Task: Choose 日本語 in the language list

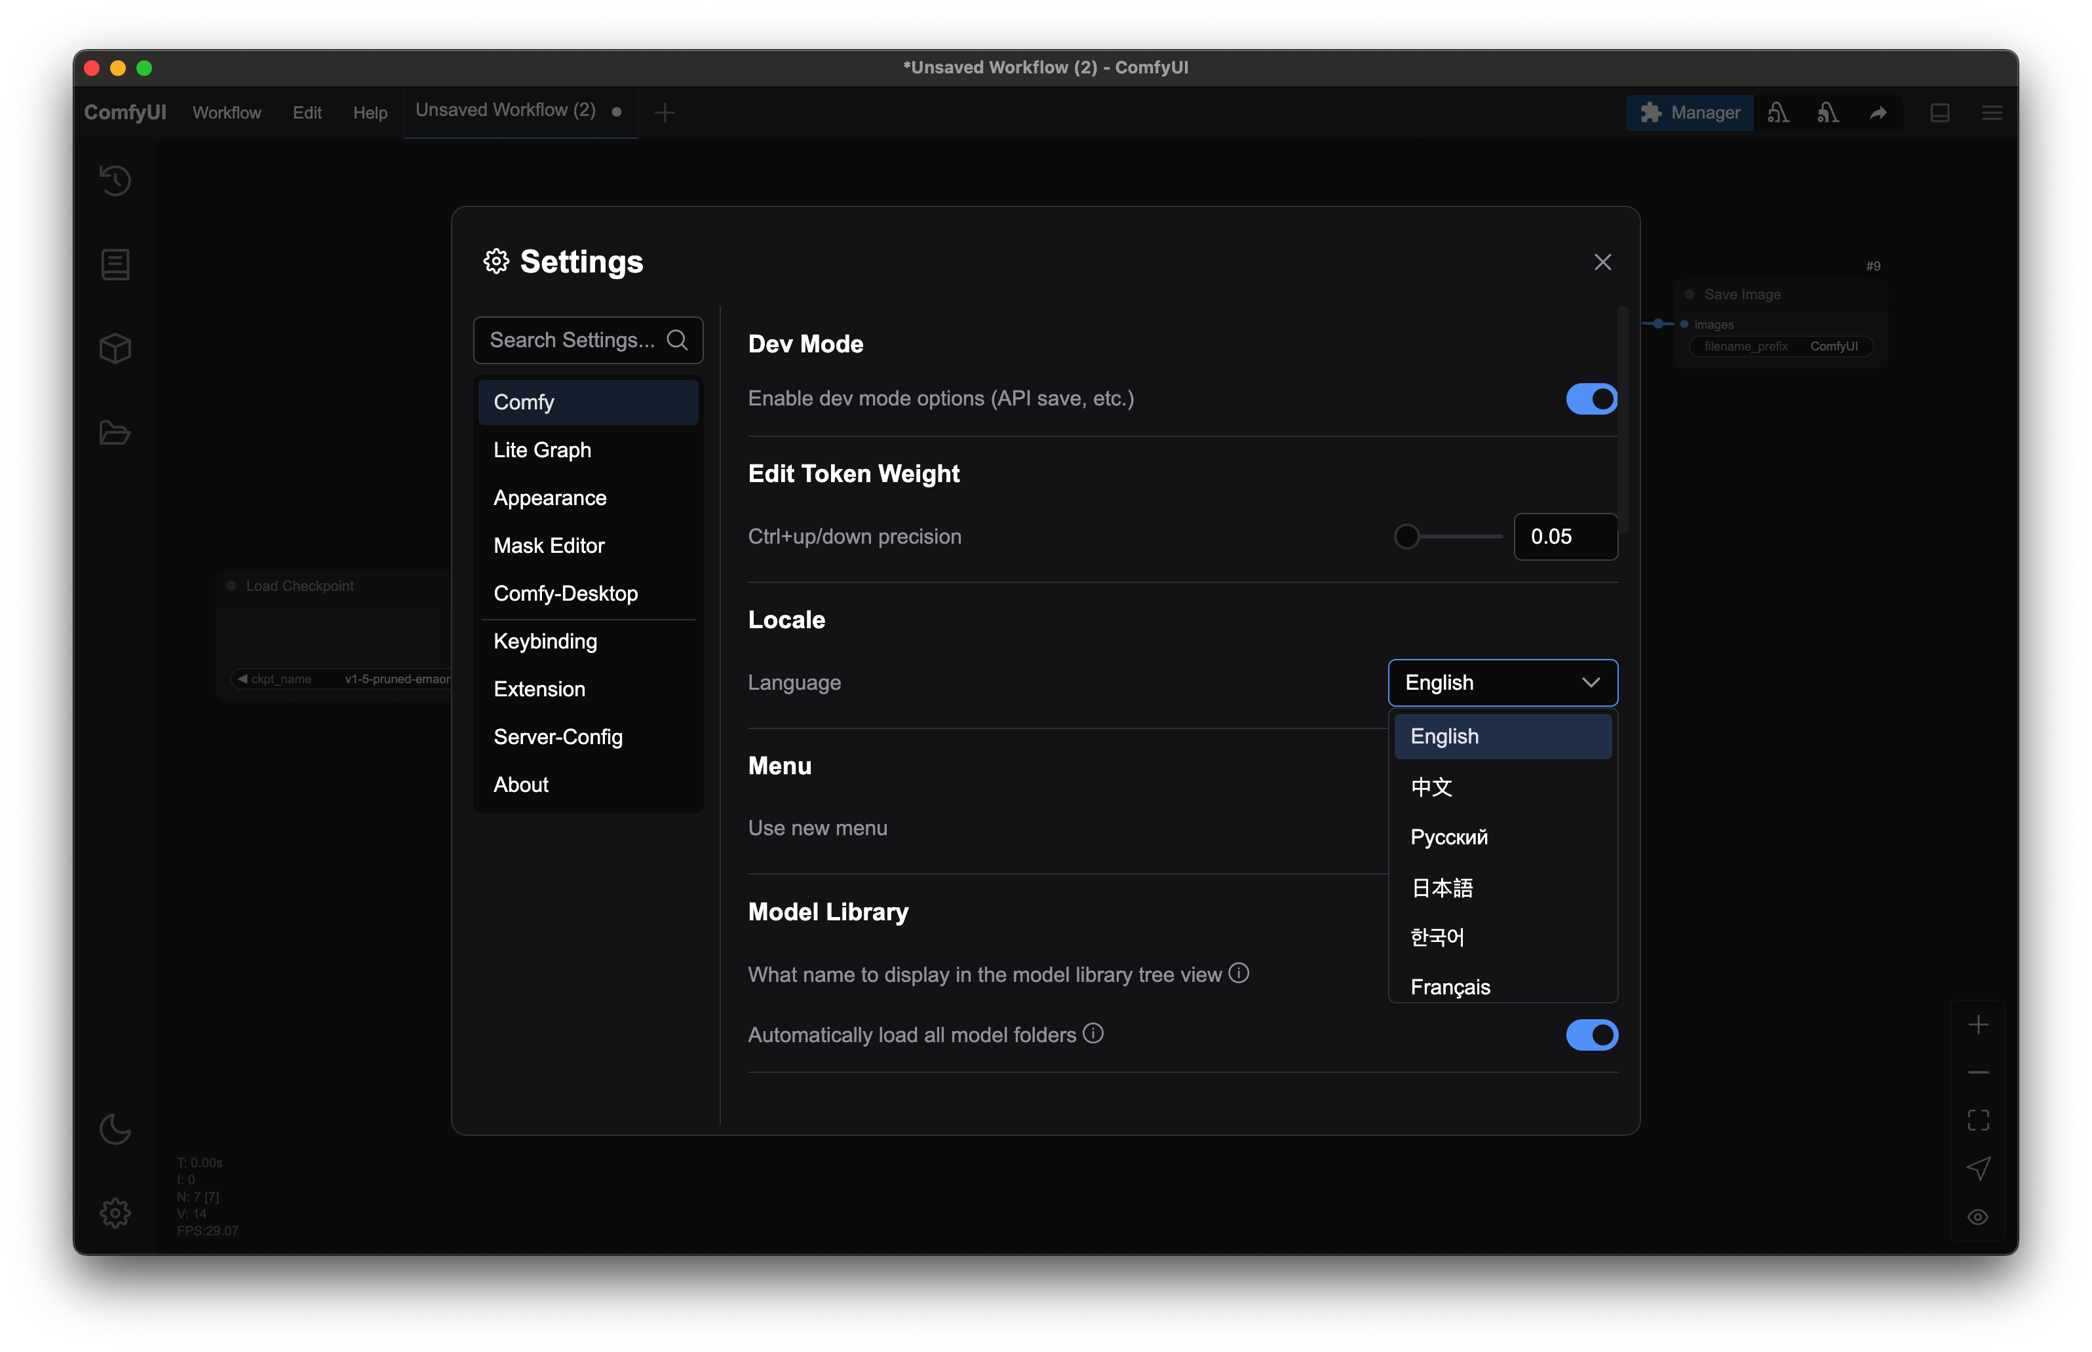Action: point(1441,888)
